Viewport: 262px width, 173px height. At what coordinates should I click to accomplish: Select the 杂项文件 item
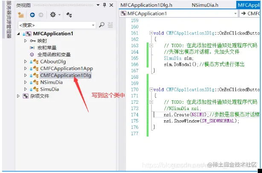pos(40,96)
